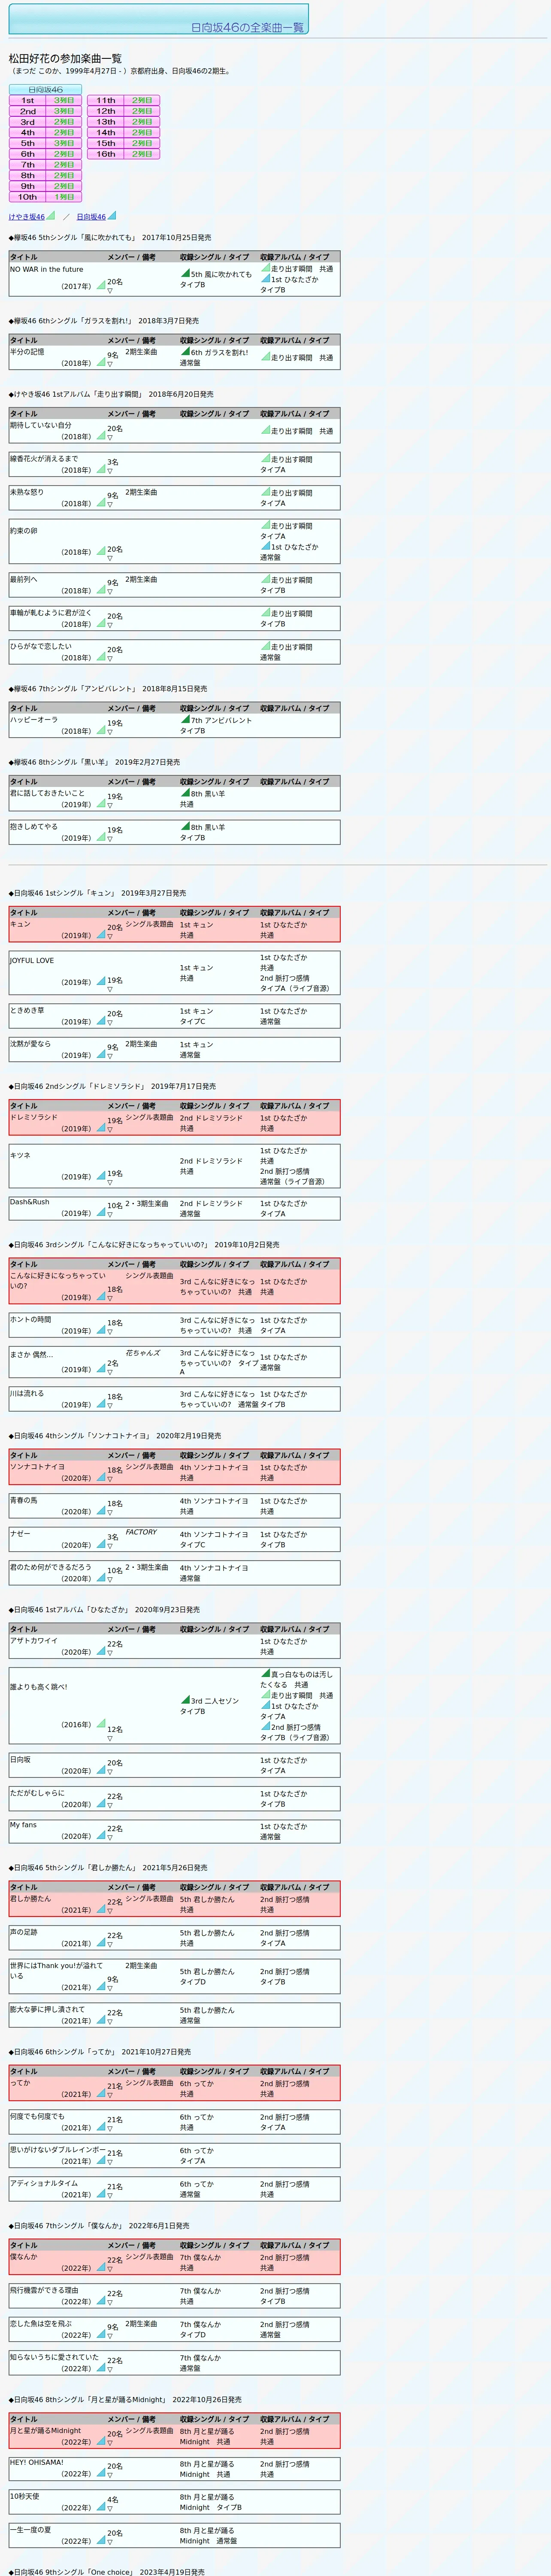Expand member list in 君しか勝たん title-track row
Viewport: 551px width, 2576px height.
point(110,1911)
